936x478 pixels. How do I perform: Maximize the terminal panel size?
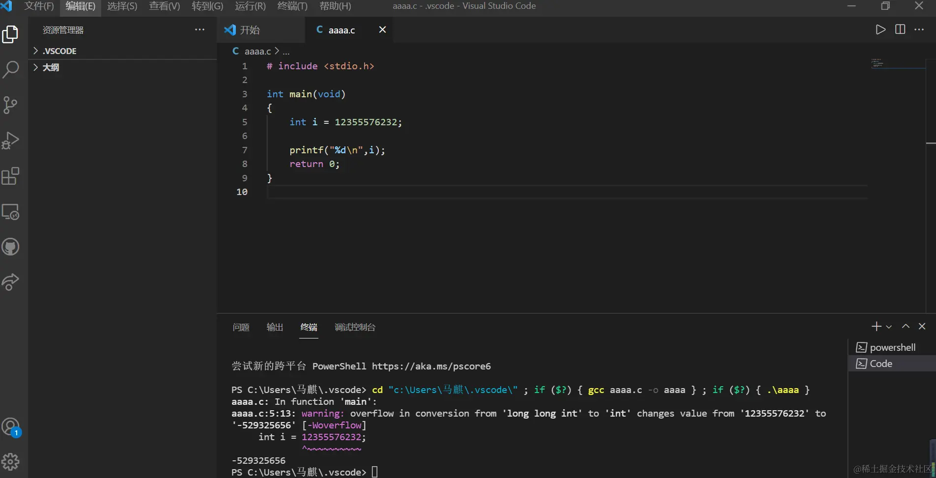tap(906, 327)
